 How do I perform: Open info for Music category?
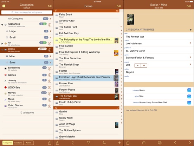(50, 100)
